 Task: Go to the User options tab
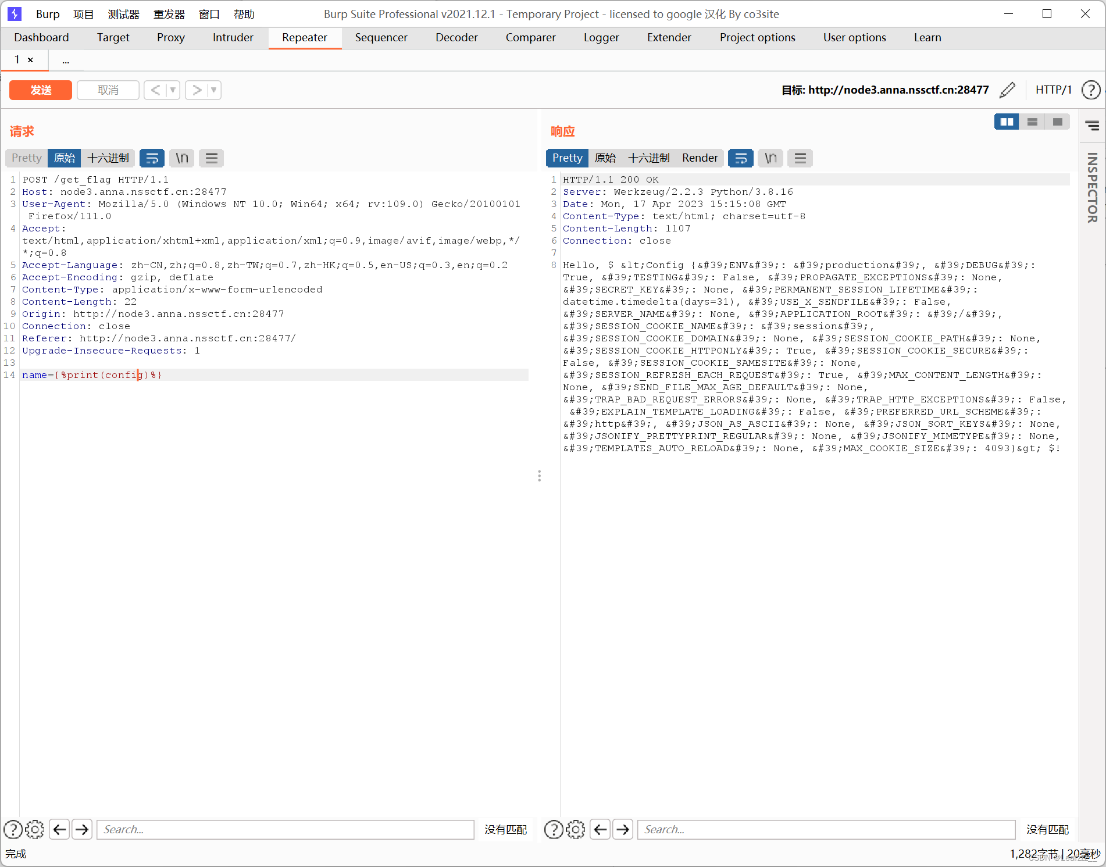click(855, 38)
